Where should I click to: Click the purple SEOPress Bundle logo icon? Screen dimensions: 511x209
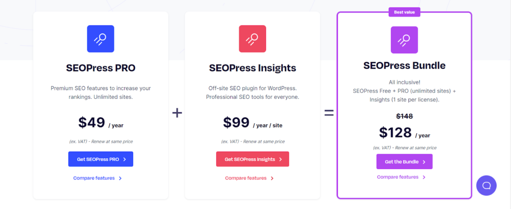[x=404, y=40]
